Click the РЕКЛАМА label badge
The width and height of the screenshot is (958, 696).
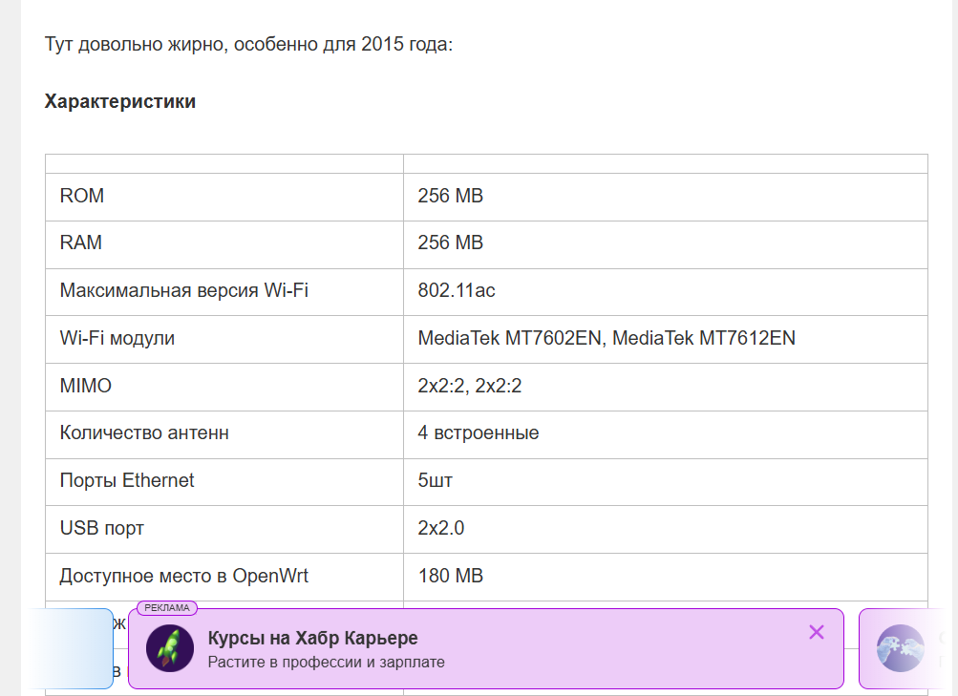[x=167, y=608]
